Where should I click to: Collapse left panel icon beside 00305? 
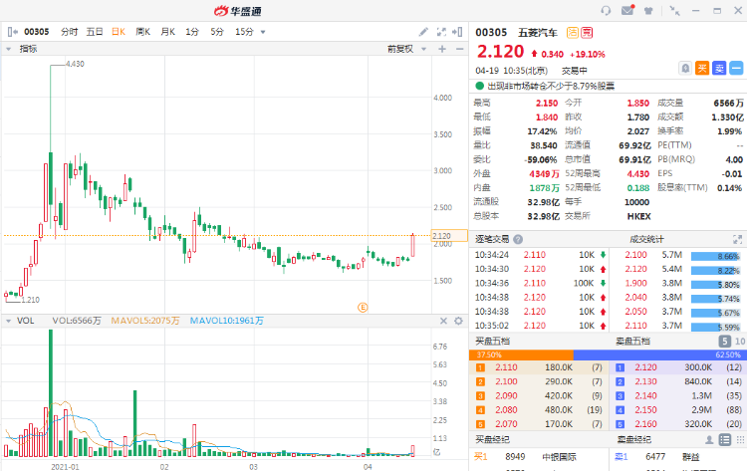coord(12,32)
